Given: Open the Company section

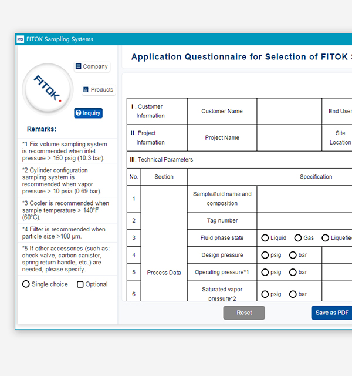Looking at the screenshot, I should click(x=92, y=66).
